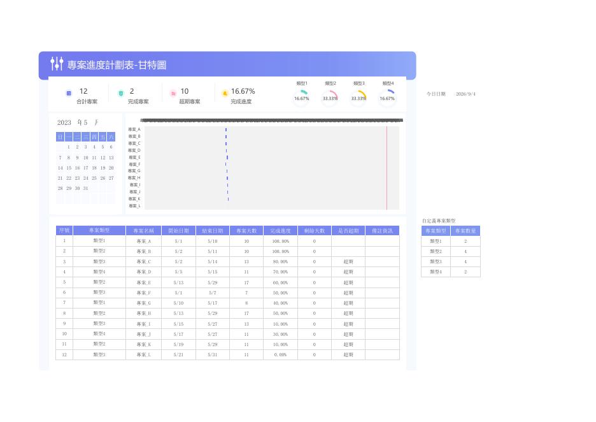Image resolution: width=596 pixels, height=422 pixels.
Task: Click the 備註資訊 column header
Action: pyautogui.click(x=383, y=231)
